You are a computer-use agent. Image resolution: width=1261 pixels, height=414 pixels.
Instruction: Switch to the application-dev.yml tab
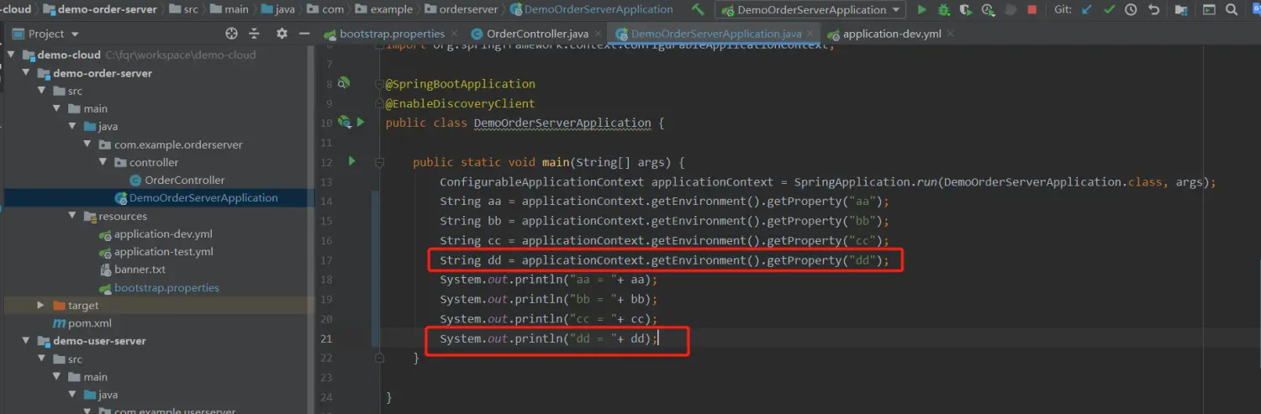[891, 34]
